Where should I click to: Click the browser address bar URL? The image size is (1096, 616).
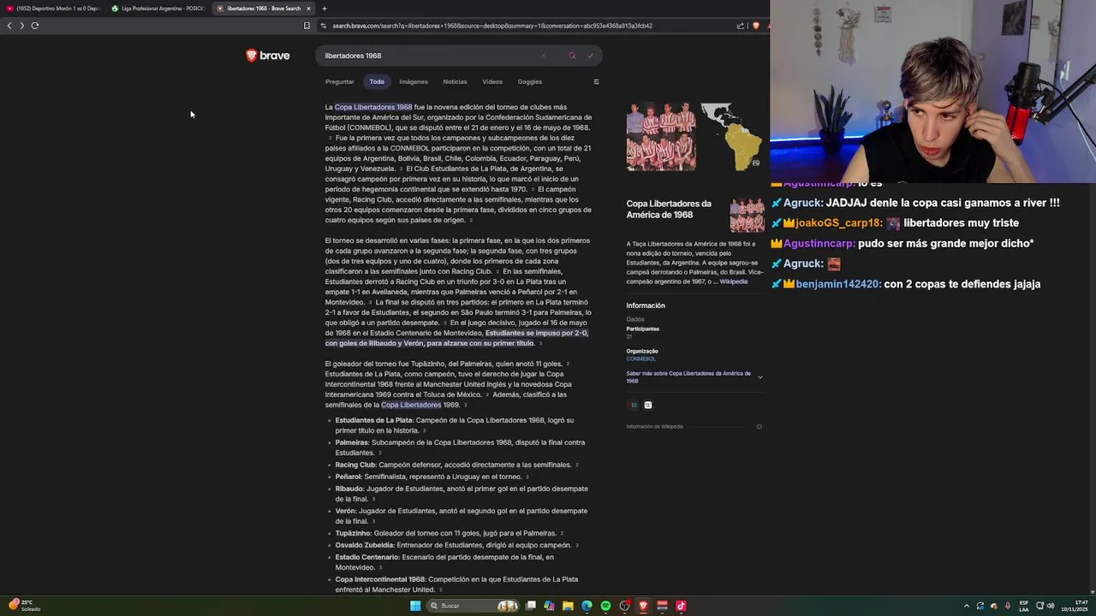tap(492, 26)
